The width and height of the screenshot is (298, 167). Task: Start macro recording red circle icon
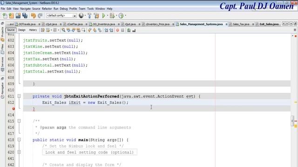117,30
